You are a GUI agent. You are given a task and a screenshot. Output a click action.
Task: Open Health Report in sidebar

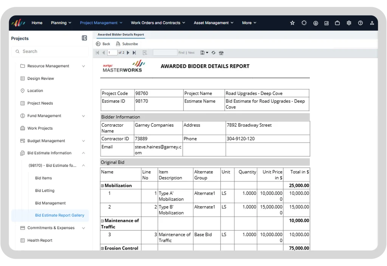pos(40,240)
